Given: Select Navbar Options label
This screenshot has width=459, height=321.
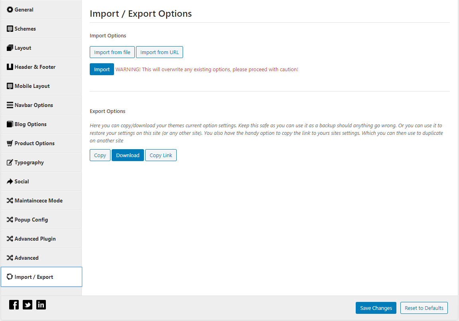Looking at the screenshot, I should [34, 105].
